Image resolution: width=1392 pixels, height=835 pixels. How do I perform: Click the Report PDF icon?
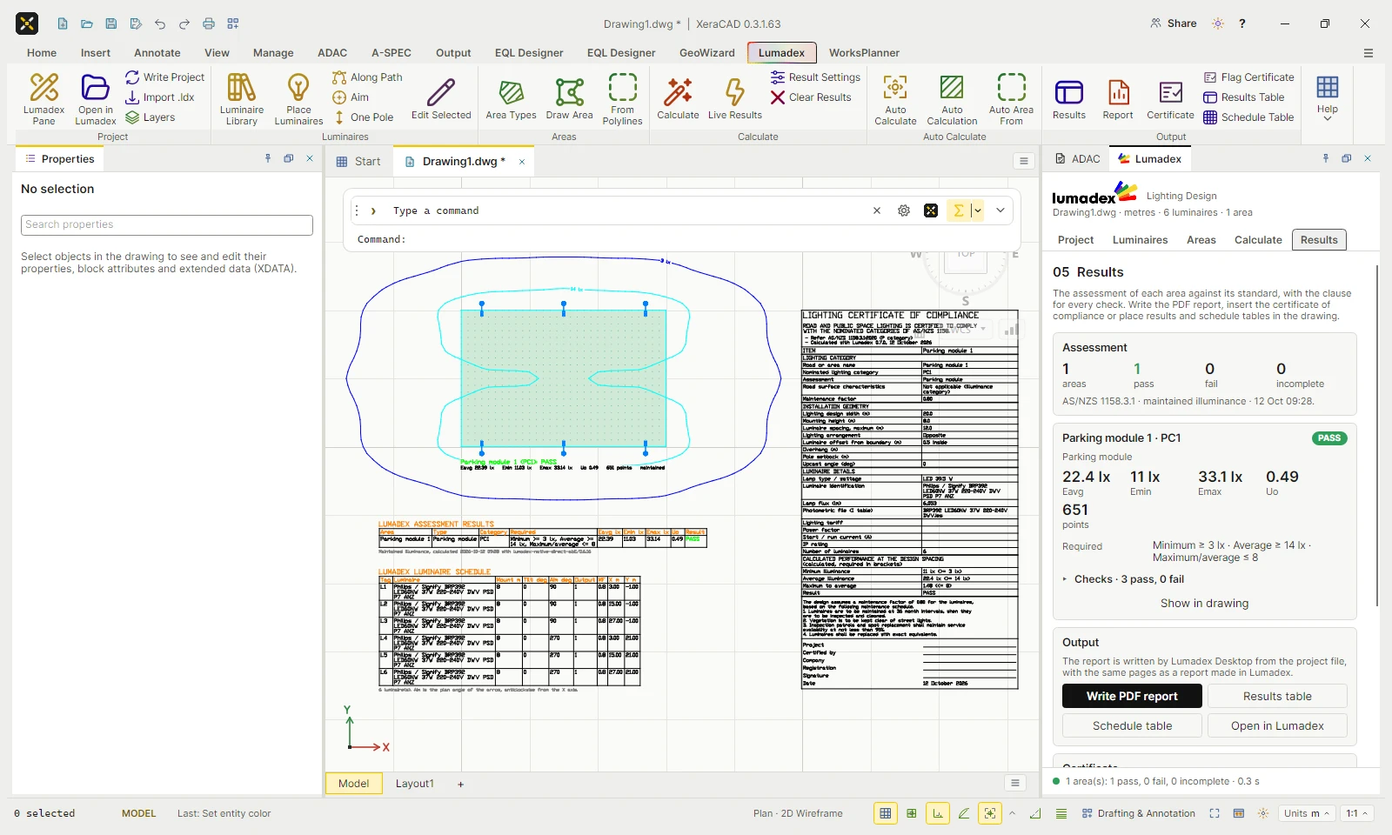click(x=1118, y=91)
